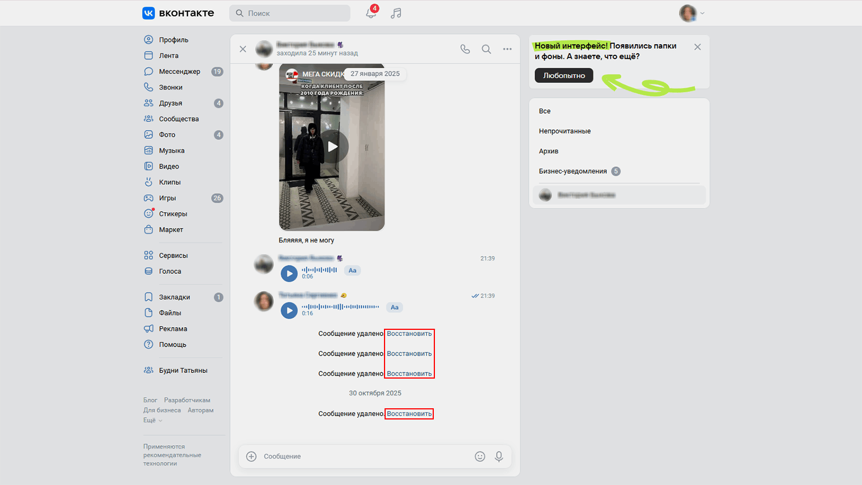Record voice message with microphone icon

pyautogui.click(x=499, y=456)
